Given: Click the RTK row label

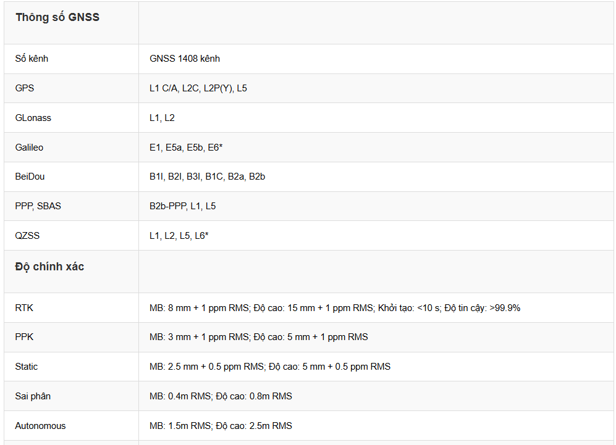Looking at the screenshot, I should coord(23,307).
